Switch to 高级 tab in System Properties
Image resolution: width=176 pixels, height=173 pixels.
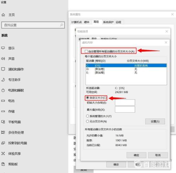click(x=96, y=22)
